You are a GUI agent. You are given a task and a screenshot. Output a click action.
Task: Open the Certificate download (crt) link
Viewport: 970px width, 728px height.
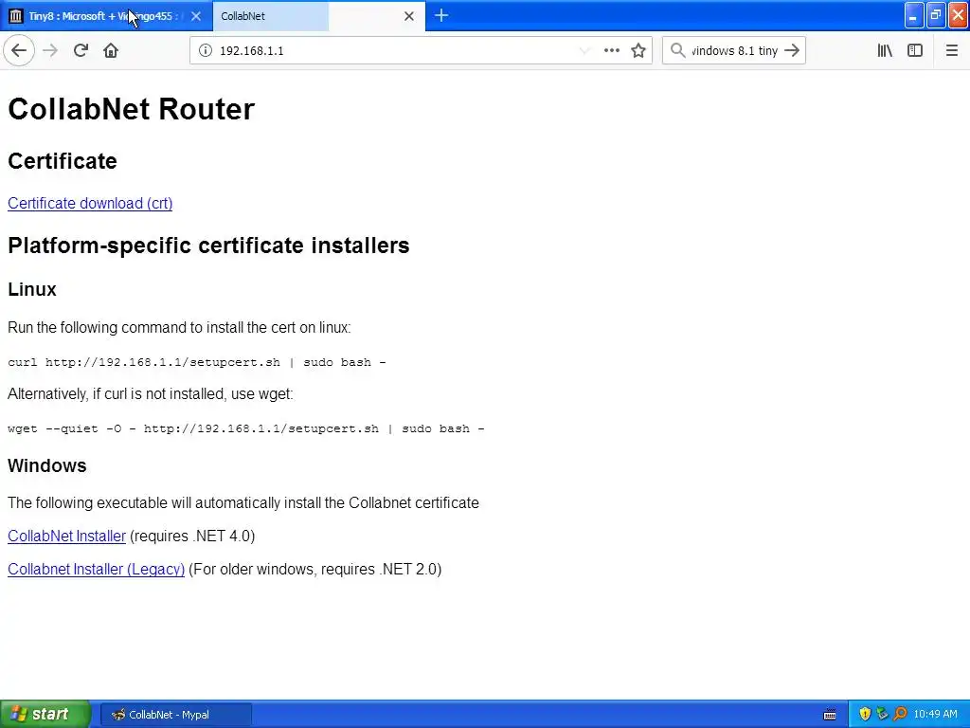(90, 203)
